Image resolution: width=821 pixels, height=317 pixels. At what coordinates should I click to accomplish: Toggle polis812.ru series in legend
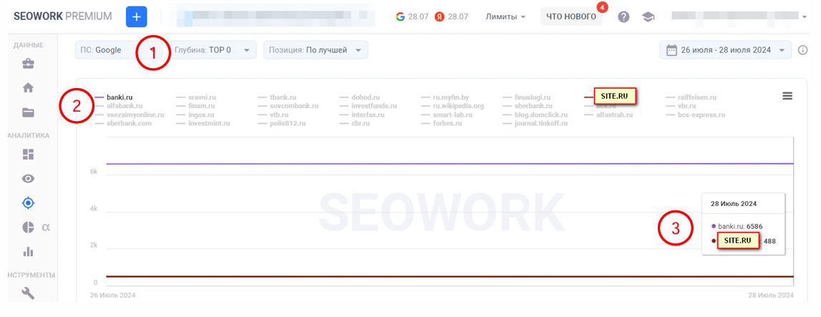(x=282, y=124)
